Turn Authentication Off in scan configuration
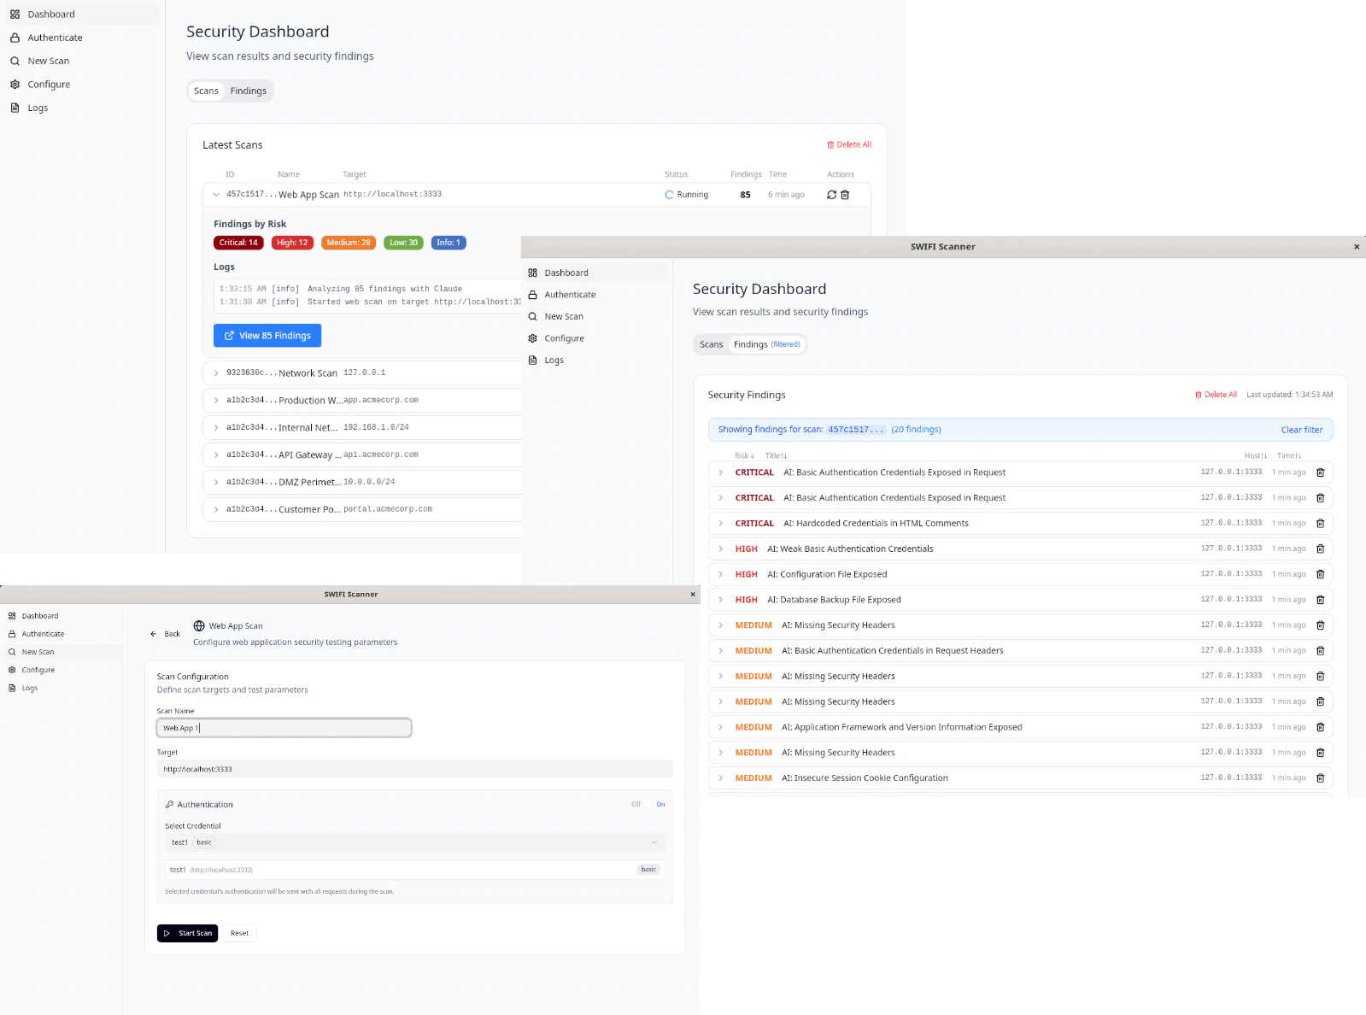The width and height of the screenshot is (1366, 1015). coord(636,804)
